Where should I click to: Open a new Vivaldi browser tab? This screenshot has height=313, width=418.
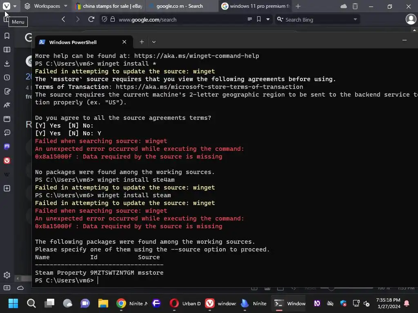click(x=298, y=6)
